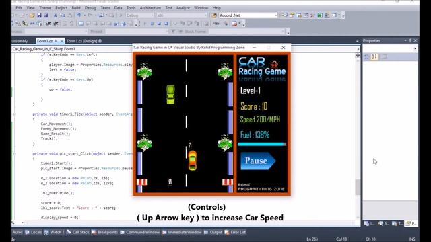The width and height of the screenshot is (431, 242).
Task: Click the green enemy car in game
Action: click(x=170, y=94)
